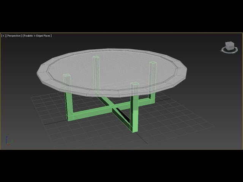Click the XYZ axis tripod indicator
243x182 pixels.
tap(9, 141)
